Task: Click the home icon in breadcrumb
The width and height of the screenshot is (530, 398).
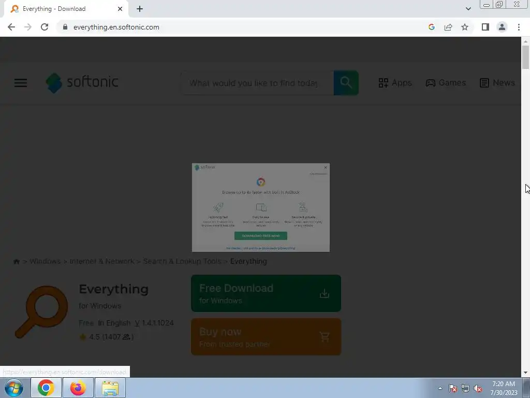Action: point(16,262)
